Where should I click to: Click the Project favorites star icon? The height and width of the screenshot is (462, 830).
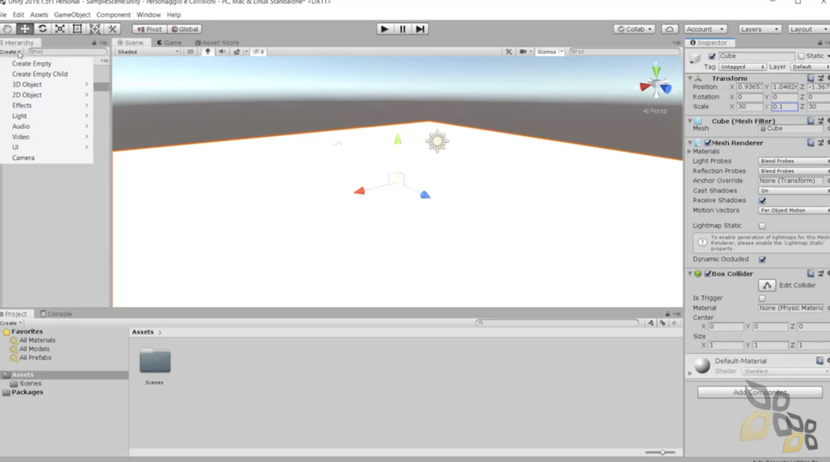click(674, 323)
